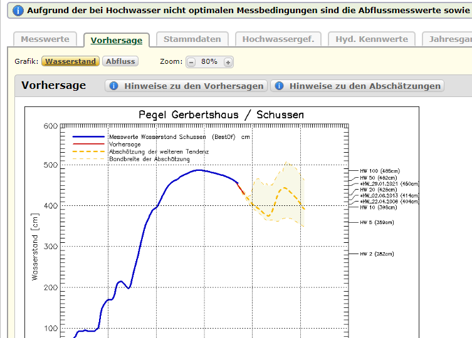Image resolution: width=472 pixels, height=338 pixels.
Task: Click the Vorhersage panel heading text
Action: click(54, 86)
